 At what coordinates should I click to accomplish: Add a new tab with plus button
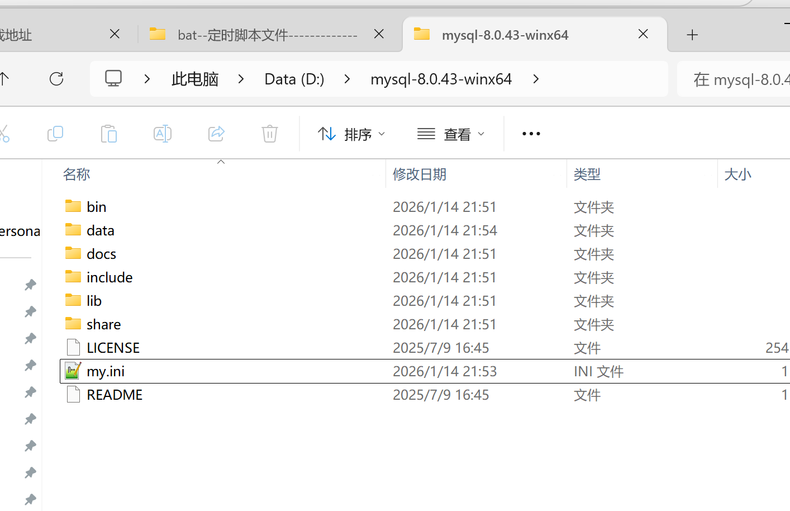(692, 35)
